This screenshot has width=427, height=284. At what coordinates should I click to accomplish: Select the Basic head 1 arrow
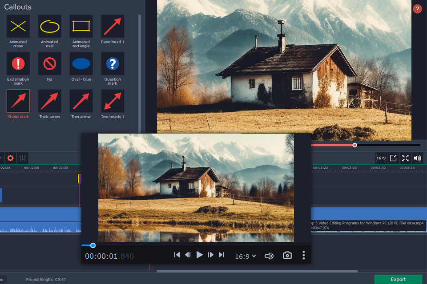click(x=113, y=26)
